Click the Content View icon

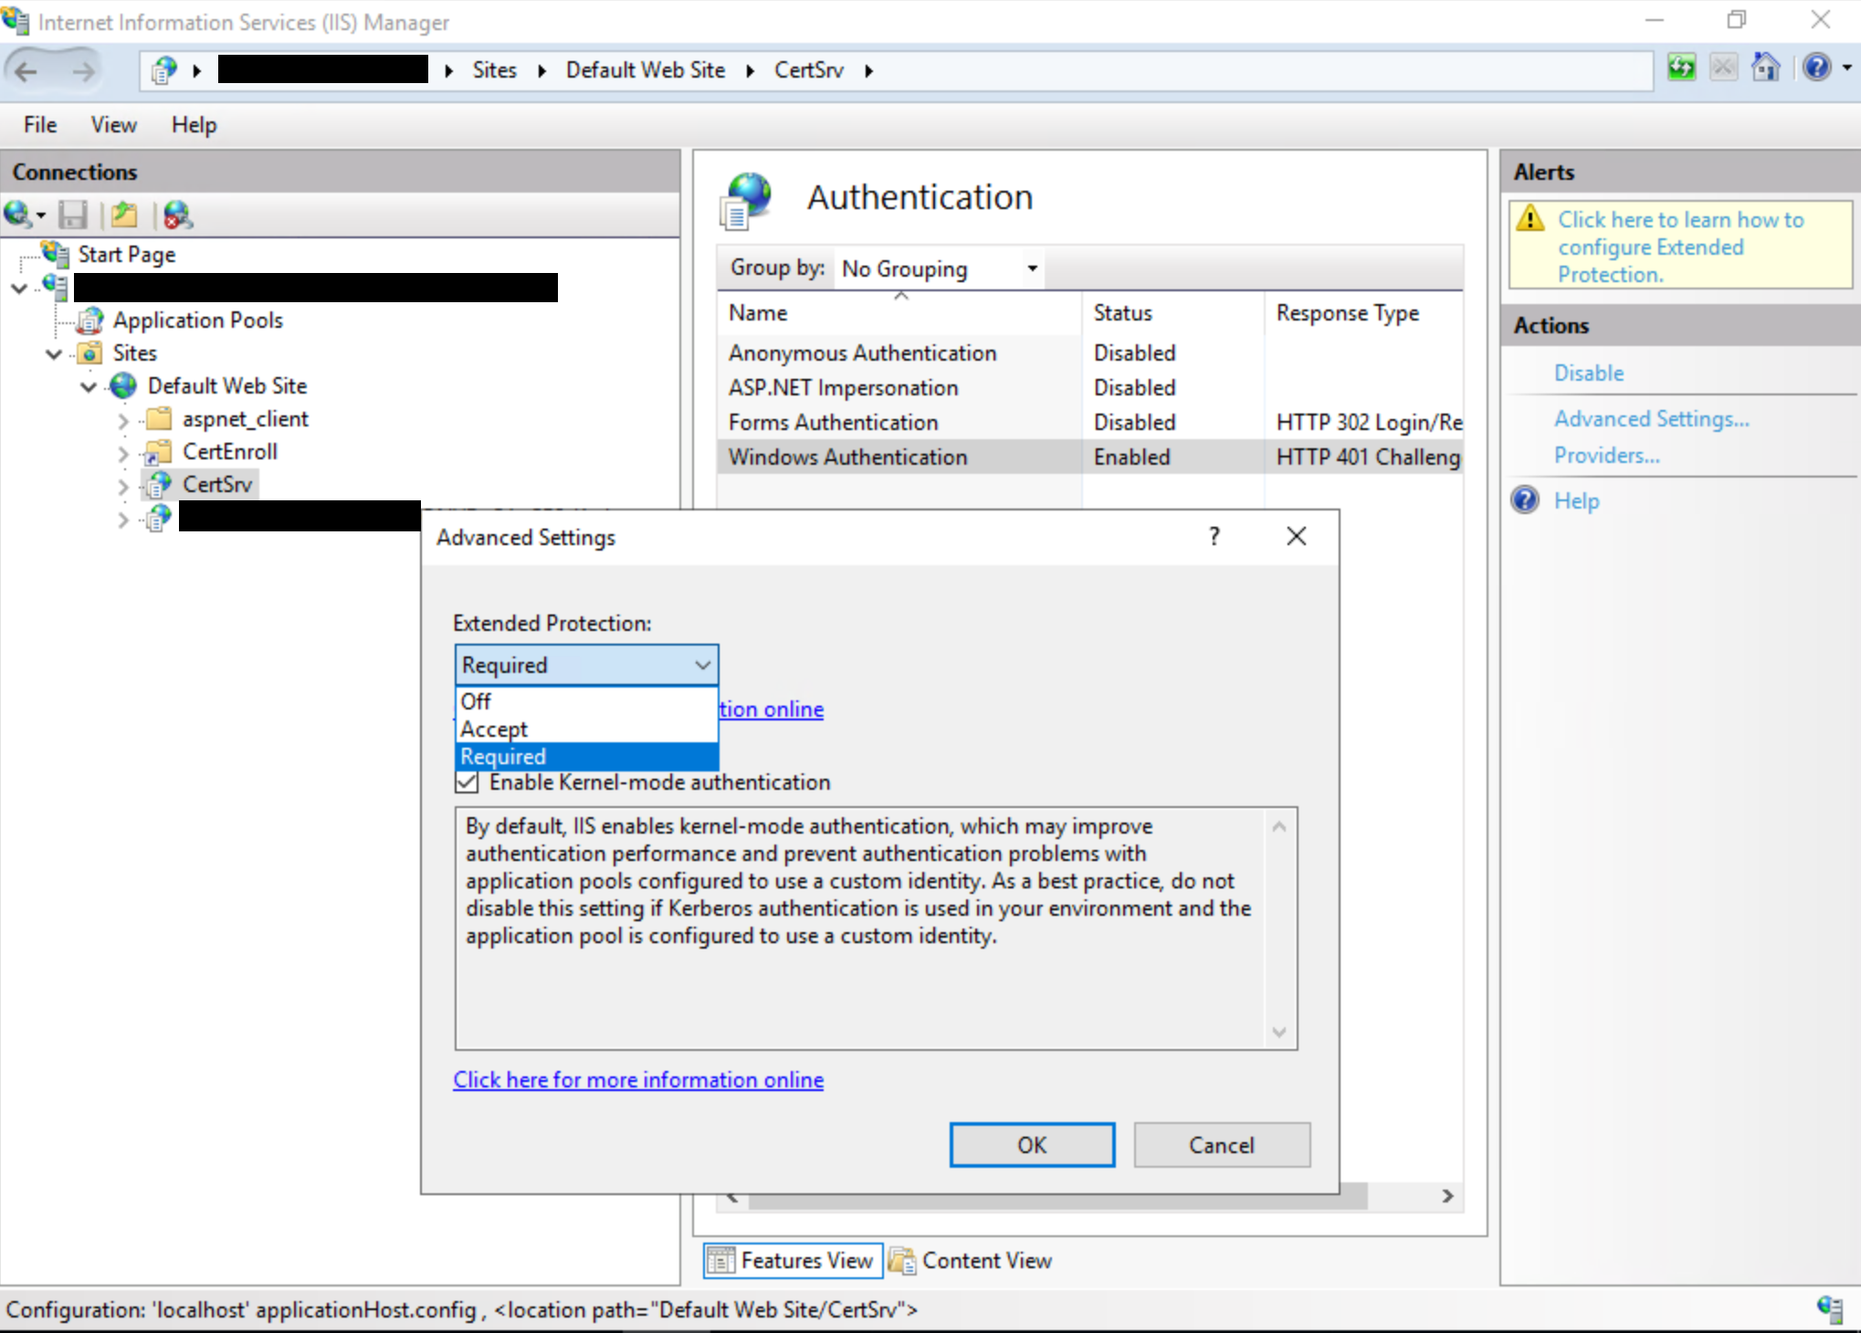click(902, 1261)
